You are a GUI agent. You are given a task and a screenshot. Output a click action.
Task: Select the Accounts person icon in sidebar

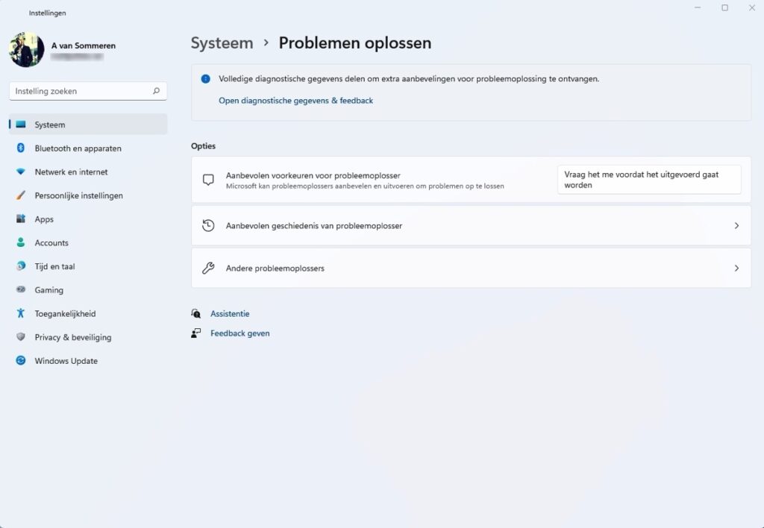(x=21, y=242)
